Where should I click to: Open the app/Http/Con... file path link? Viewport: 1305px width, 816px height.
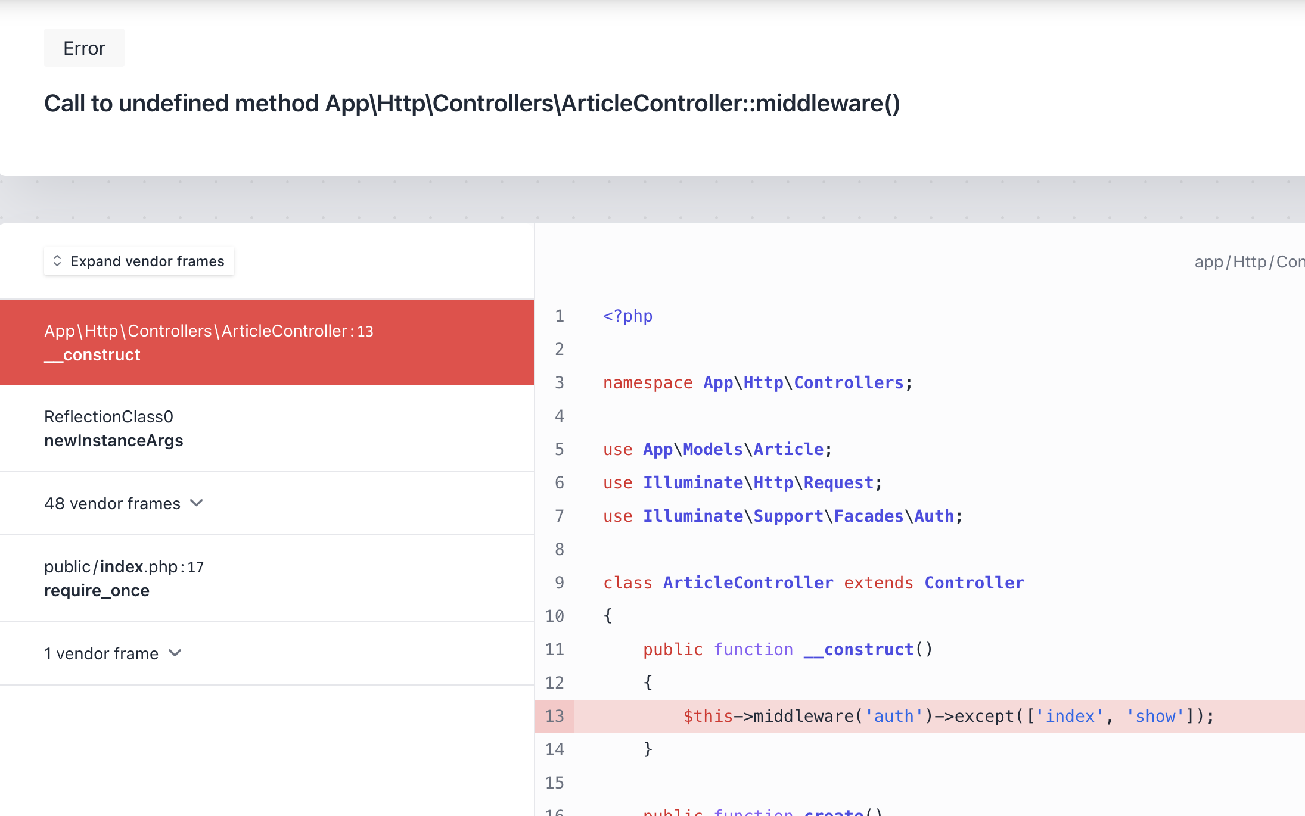[1248, 262]
